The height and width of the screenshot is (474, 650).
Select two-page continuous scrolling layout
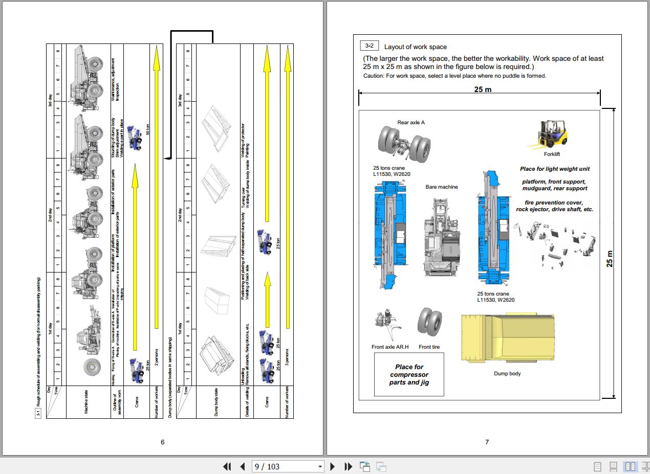click(x=645, y=466)
